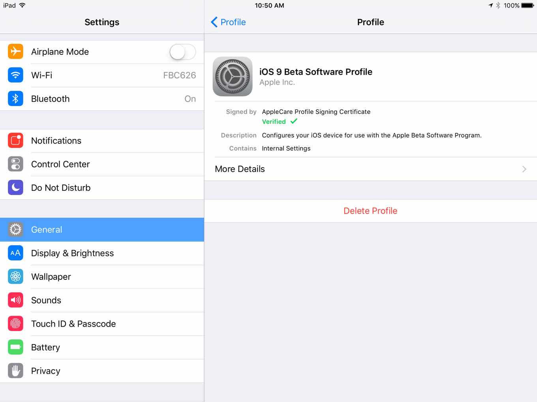The width and height of the screenshot is (537, 402).
Task: Tap the iOS 9 Beta Software Profile title
Action: [315, 72]
